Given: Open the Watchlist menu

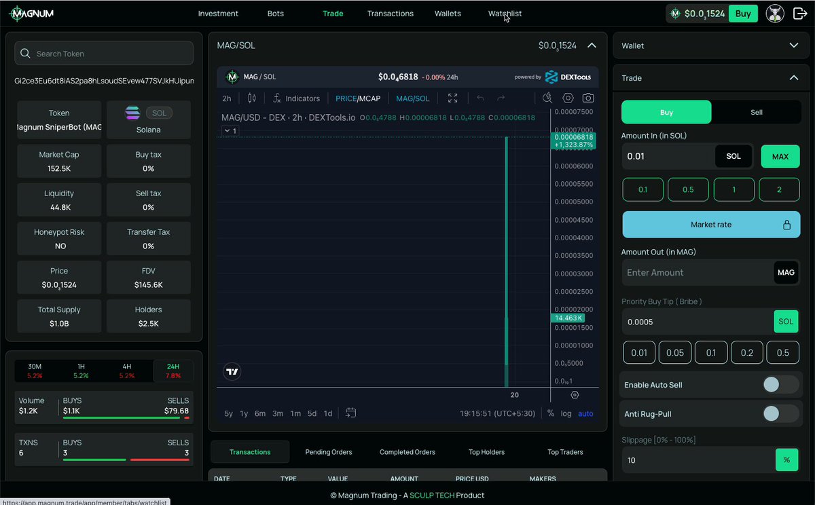Looking at the screenshot, I should pyautogui.click(x=505, y=14).
